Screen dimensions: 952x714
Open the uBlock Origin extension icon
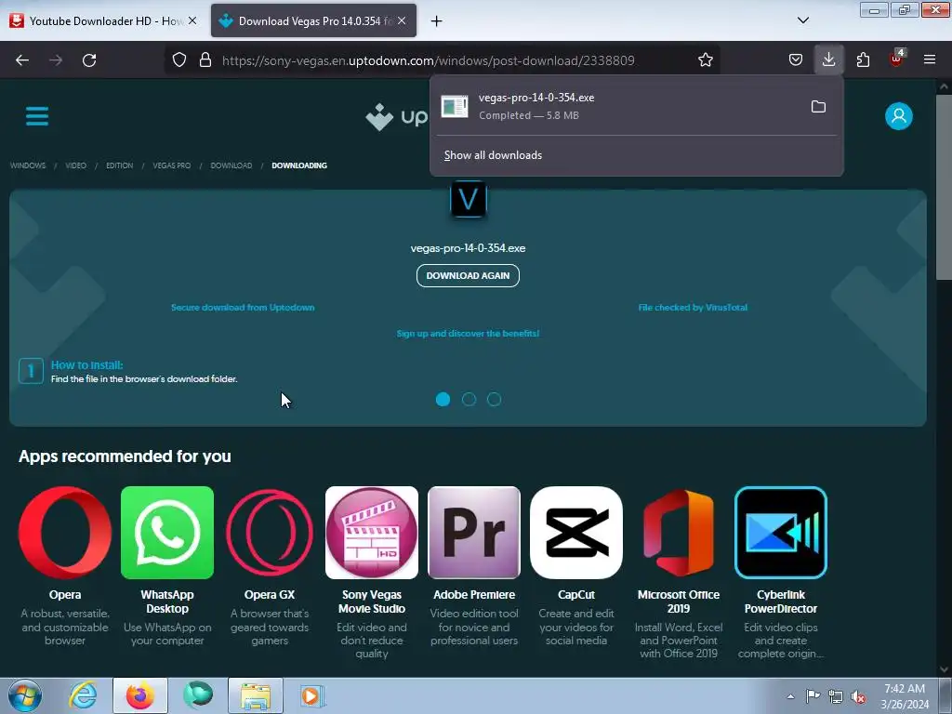[x=896, y=59]
